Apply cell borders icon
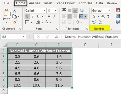121x94 pixels. click(x=27, y=22)
